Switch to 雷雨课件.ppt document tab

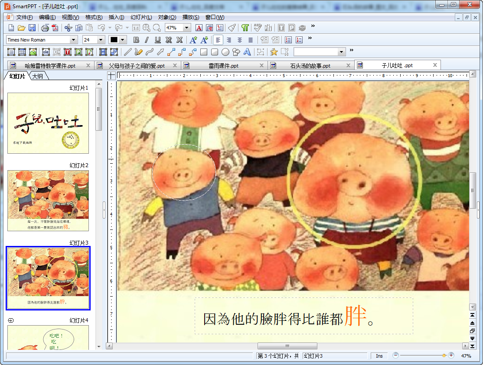click(x=224, y=65)
